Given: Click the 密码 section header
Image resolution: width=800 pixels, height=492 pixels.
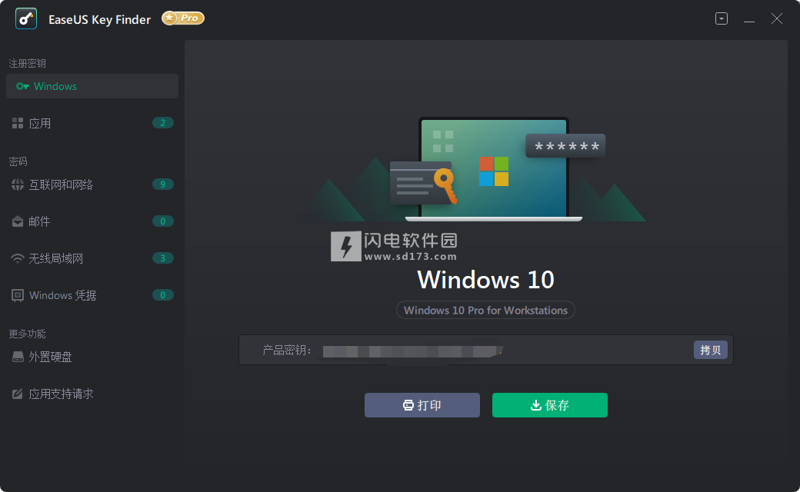Looking at the screenshot, I should (x=18, y=161).
